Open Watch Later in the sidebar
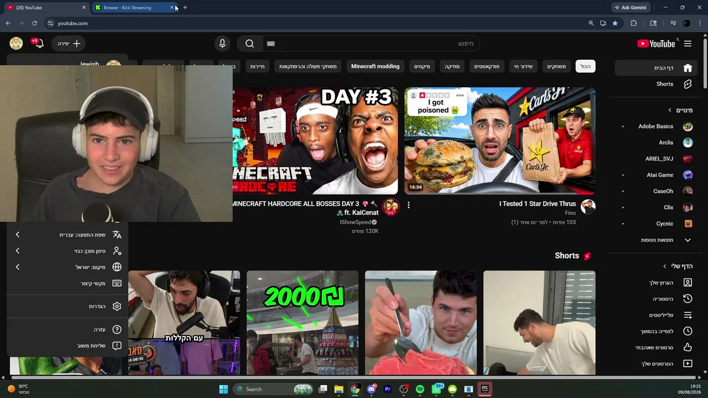708x398 pixels. [x=656, y=331]
